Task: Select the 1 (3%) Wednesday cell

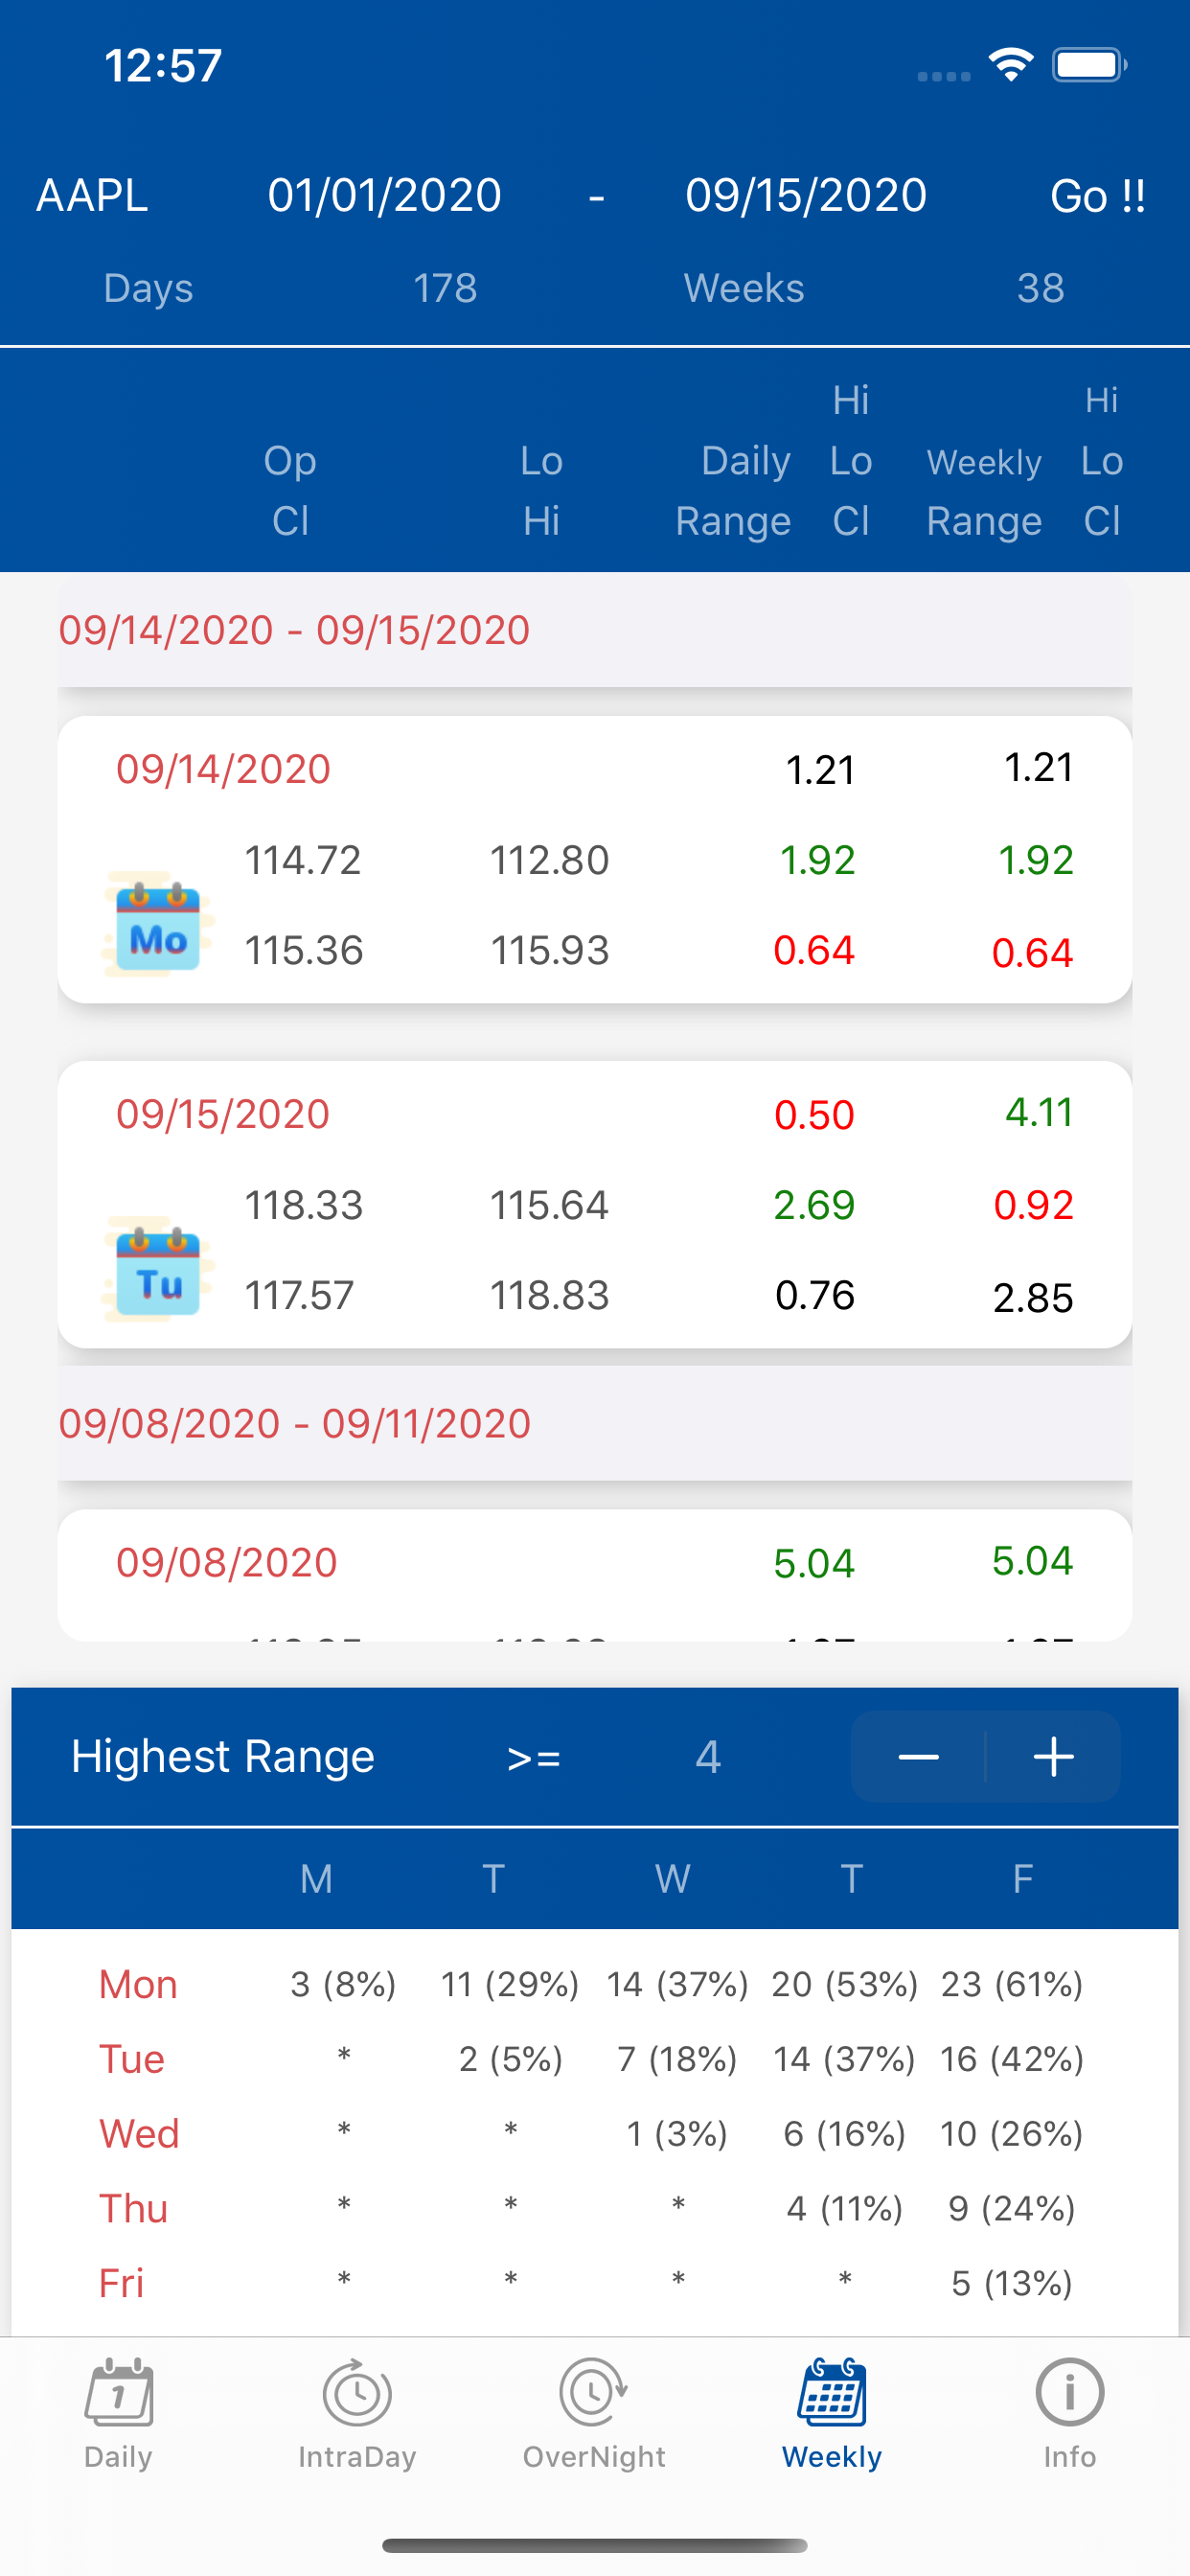Action: pyautogui.click(x=677, y=2134)
